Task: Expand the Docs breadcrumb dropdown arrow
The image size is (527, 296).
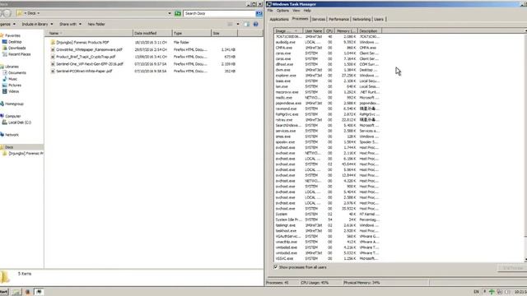Action: [x=39, y=13]
